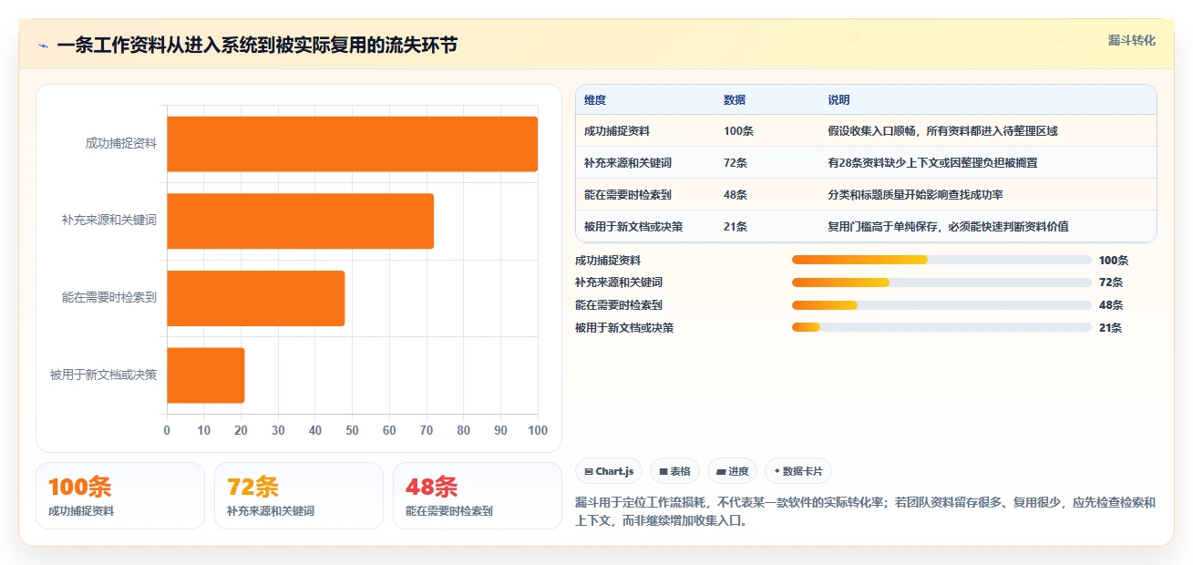Select the 被用于新文档或决策 bar in the chart
The width and height of the screenshot is (1193, 565).
205,375
